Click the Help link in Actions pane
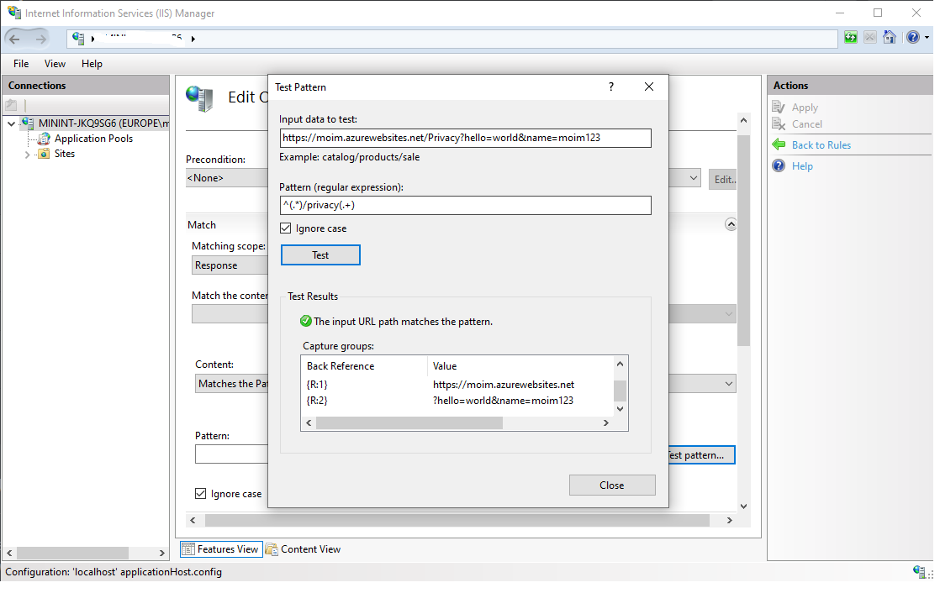The image size is (940, 593). (802, 166)
